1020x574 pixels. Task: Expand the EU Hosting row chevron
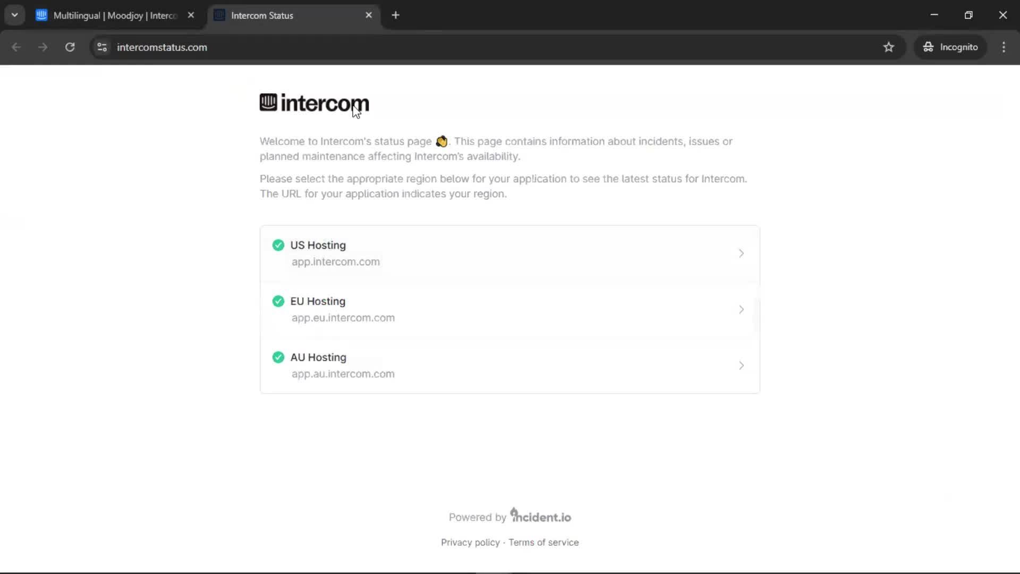(741, 309)
